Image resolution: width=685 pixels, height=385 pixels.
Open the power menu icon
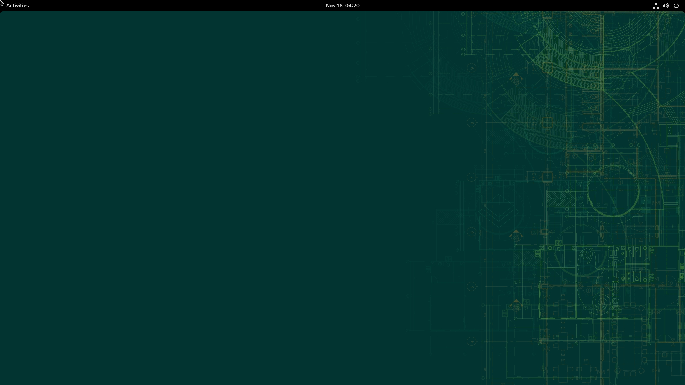[x=676, y=5]
